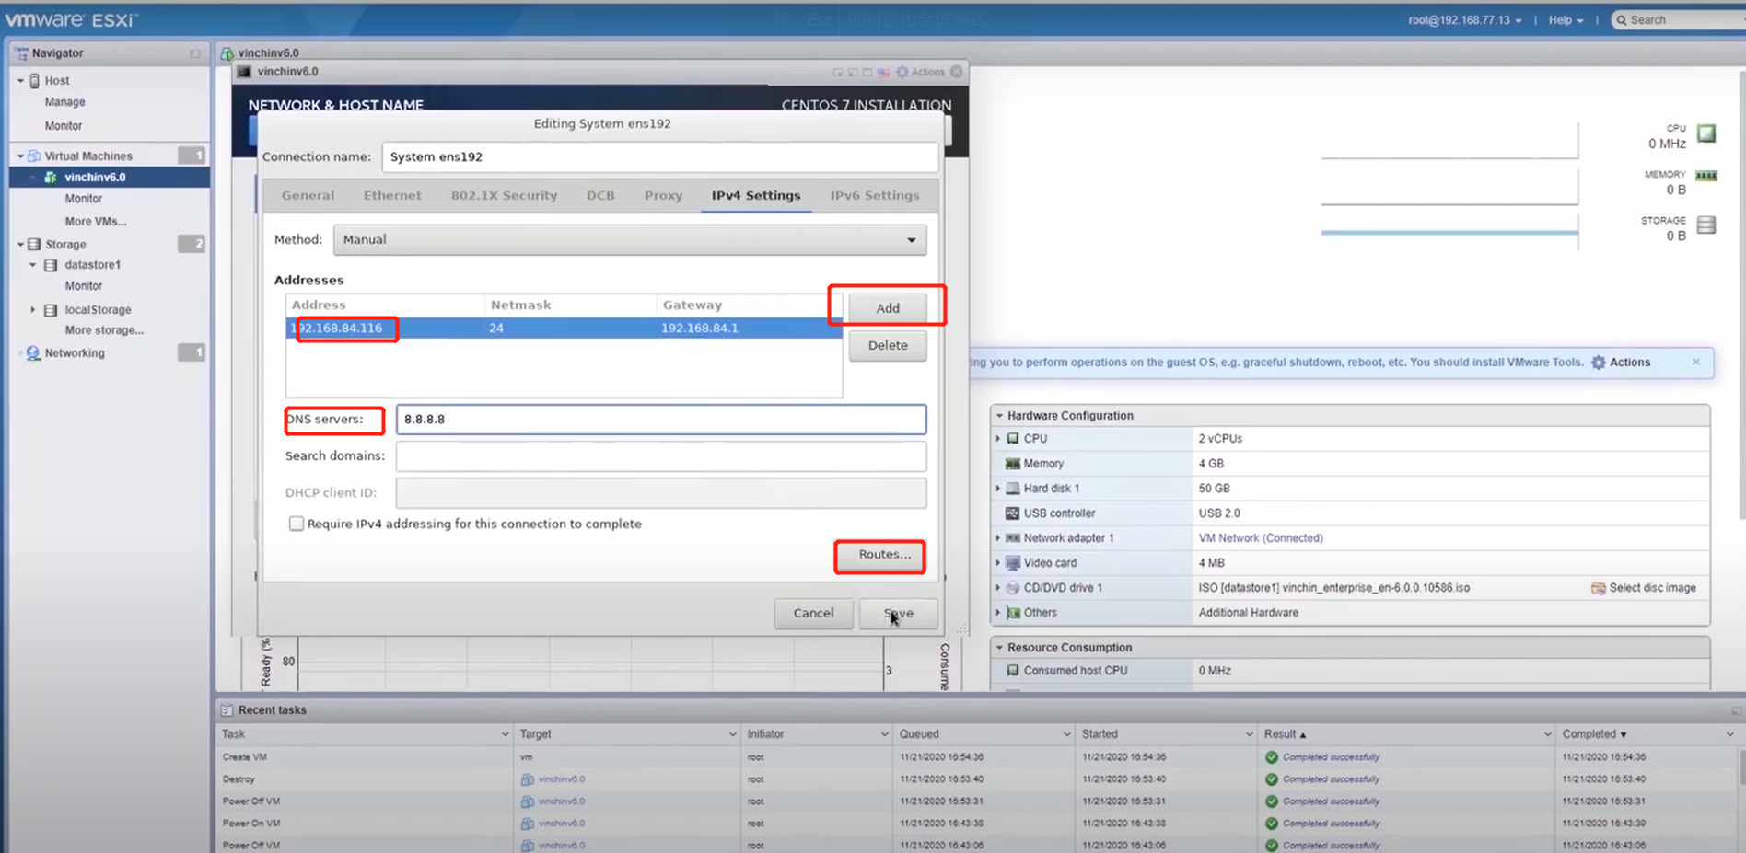Collapse the Host tree node
This screenshot has width=1746, height=853.
point(20,81)
